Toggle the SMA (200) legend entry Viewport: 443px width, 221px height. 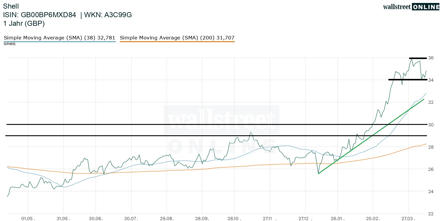pyautogui.click(x=177, y=38)
